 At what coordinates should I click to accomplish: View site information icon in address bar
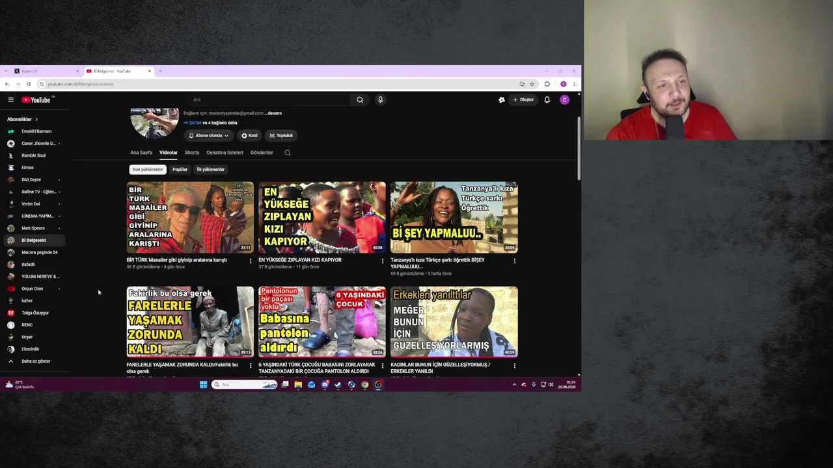[x=42, y=84]
